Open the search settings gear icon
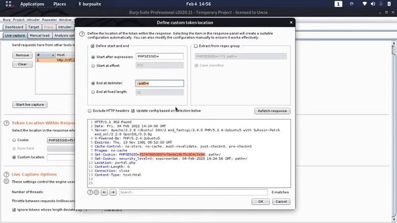The width and height of the screenshot is (397, 223). (x=96, y=192)
